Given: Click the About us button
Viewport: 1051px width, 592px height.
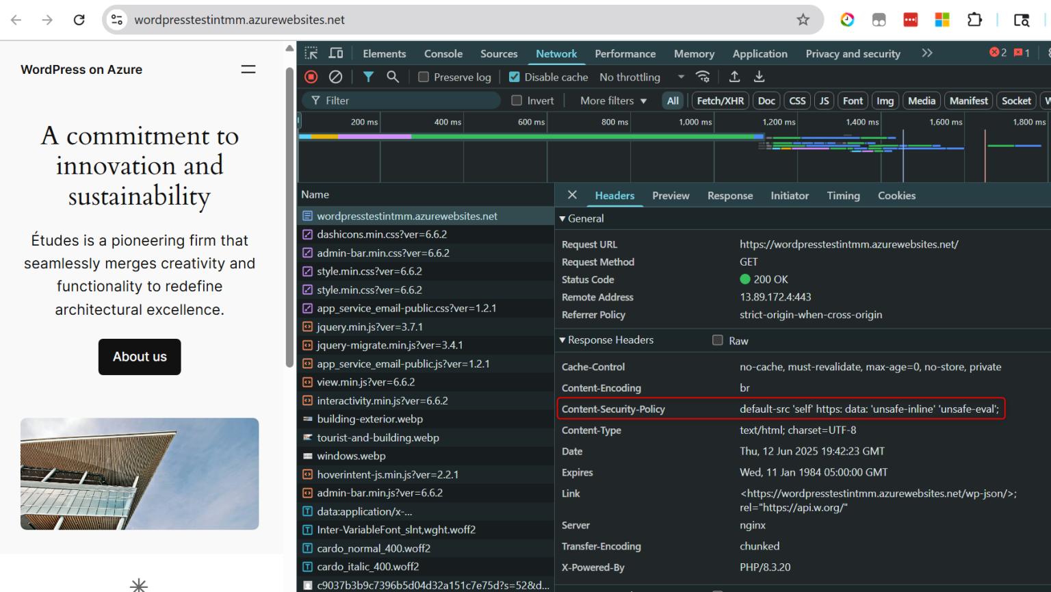Looking at the screenshot, I should pos(140,357).
